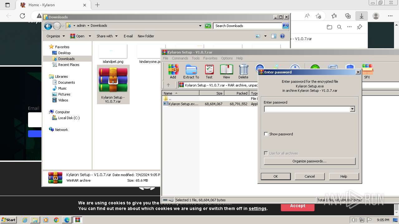Screen dimensions: 399x224
Task: Sort by Size column header in WinRAR
Action: pos(212,93)
